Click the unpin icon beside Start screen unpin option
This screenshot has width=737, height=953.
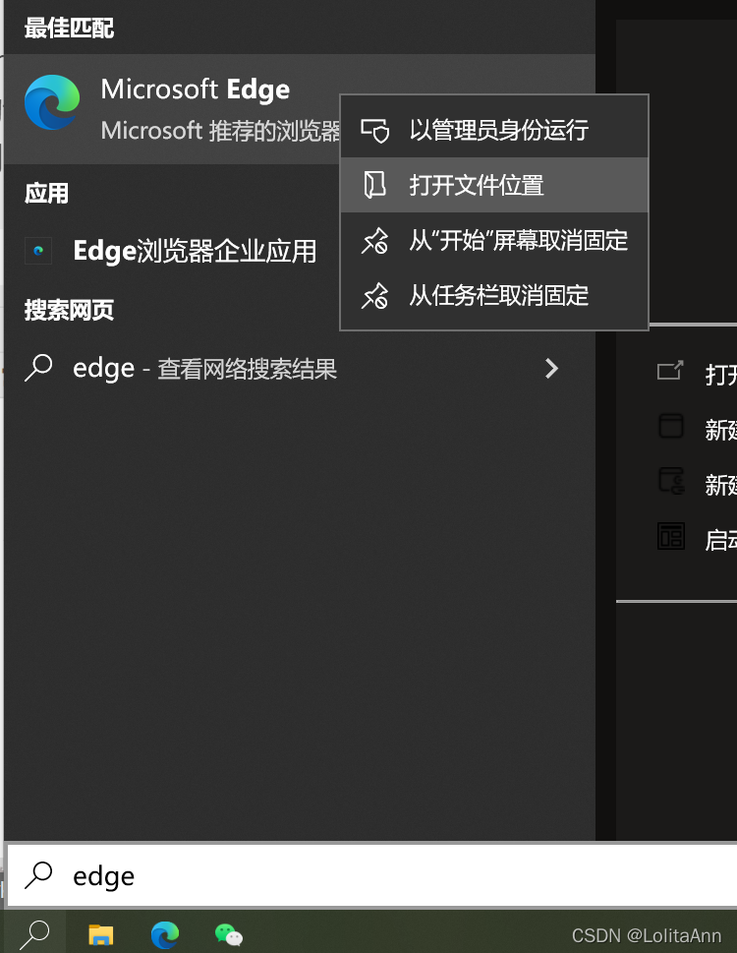374,241
